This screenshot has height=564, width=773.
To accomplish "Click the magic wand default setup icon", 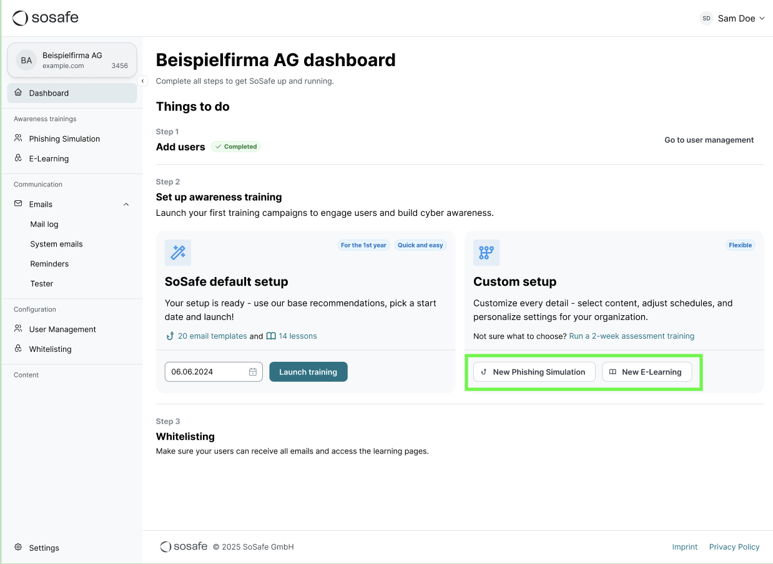I will [x=178, y=253].
